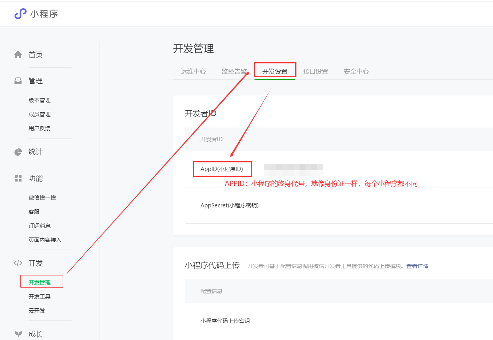
Task: Open 首页 in the sidebar
Action: pyautogui.click(x=36, y=55)
